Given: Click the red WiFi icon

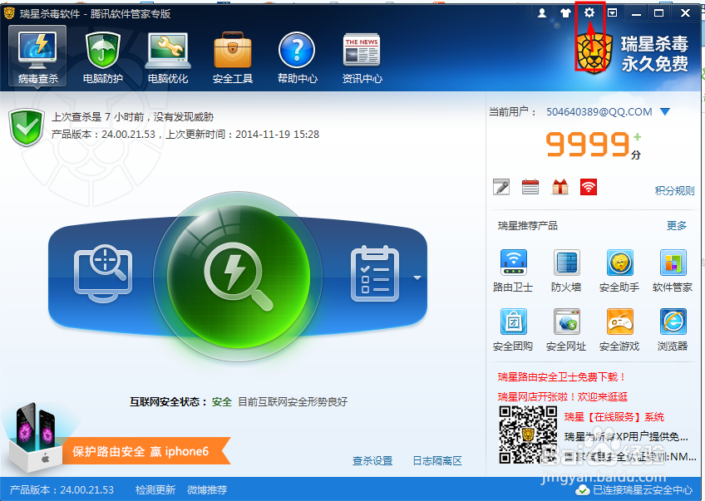Looking at the screenshot, I should [588, 186].
